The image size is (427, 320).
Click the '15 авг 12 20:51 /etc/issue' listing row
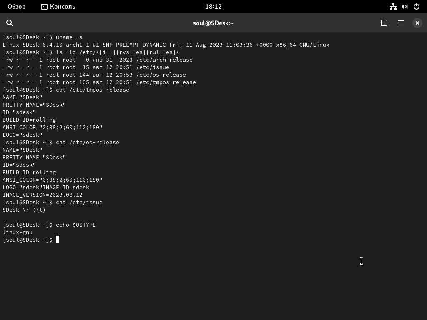[x=86, y=67]
